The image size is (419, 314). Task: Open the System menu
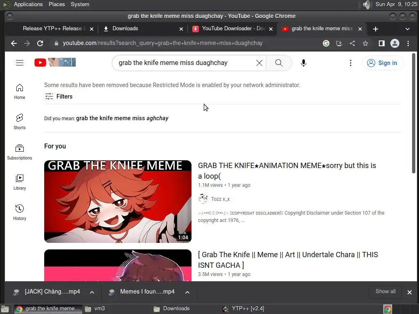[x=80, y=4]
